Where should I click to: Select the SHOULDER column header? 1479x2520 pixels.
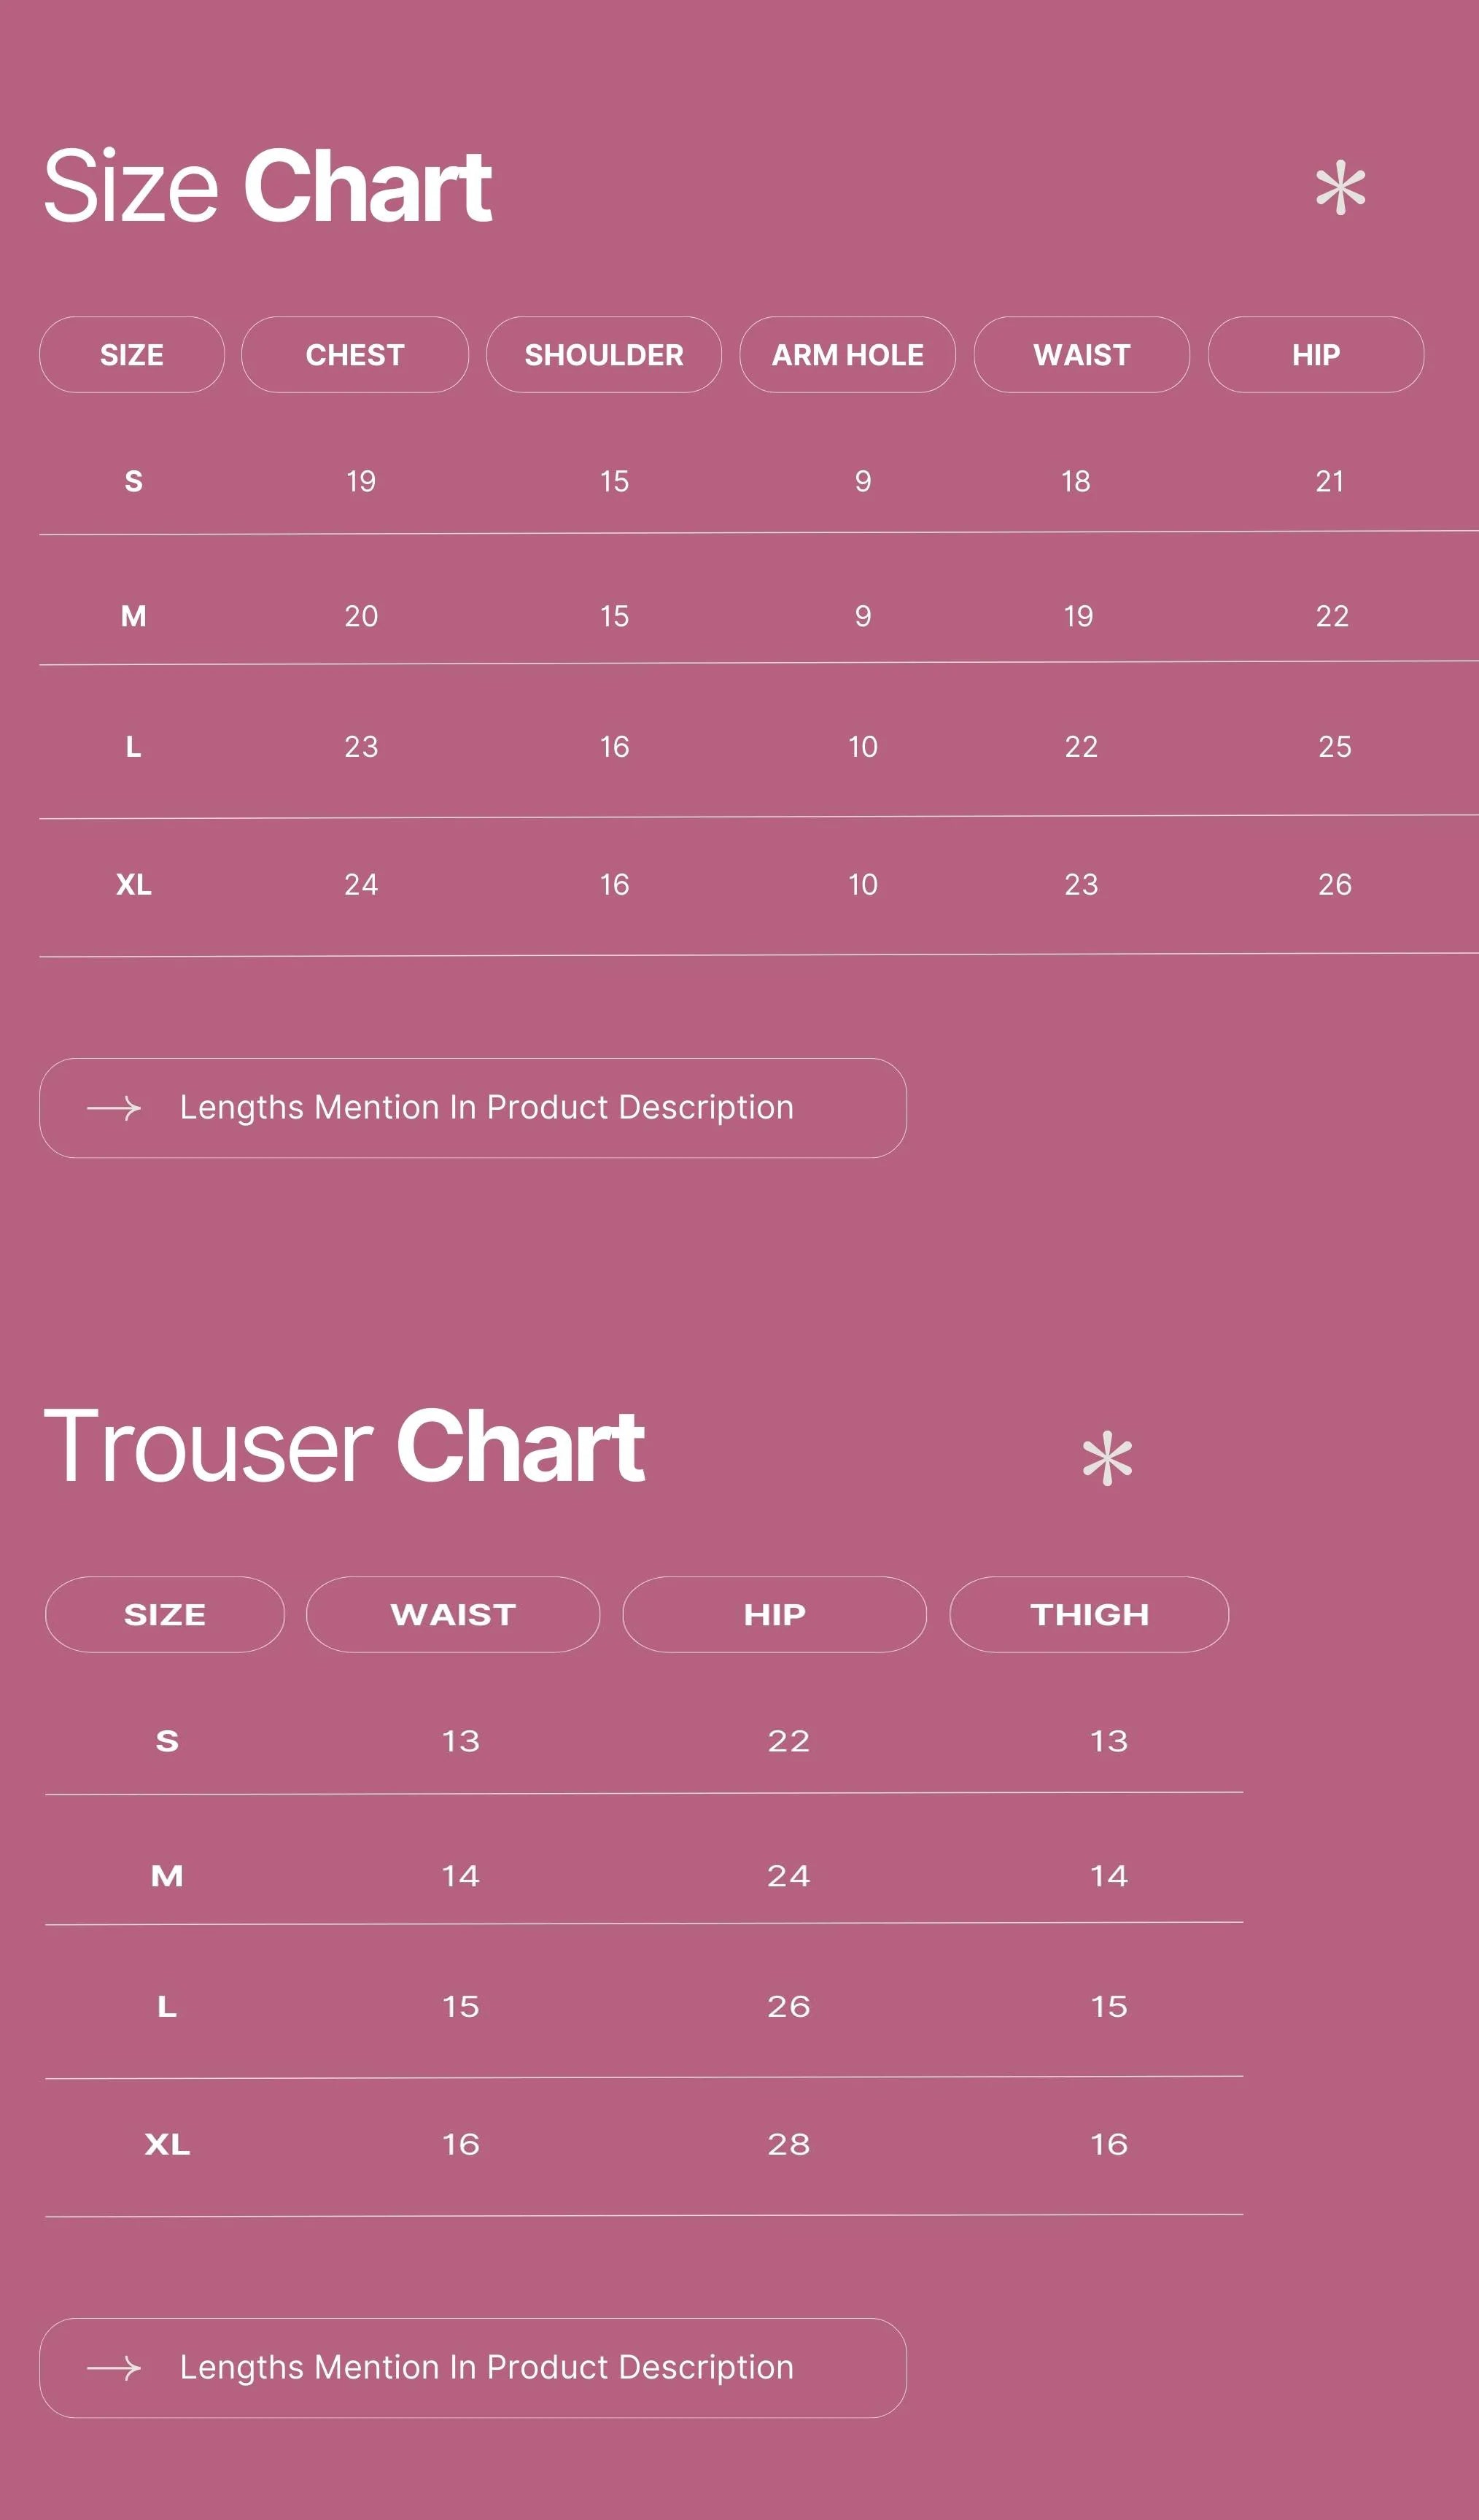pos(604,354)
